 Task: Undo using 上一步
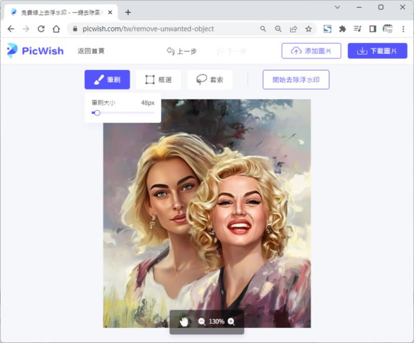pos(182,51)
